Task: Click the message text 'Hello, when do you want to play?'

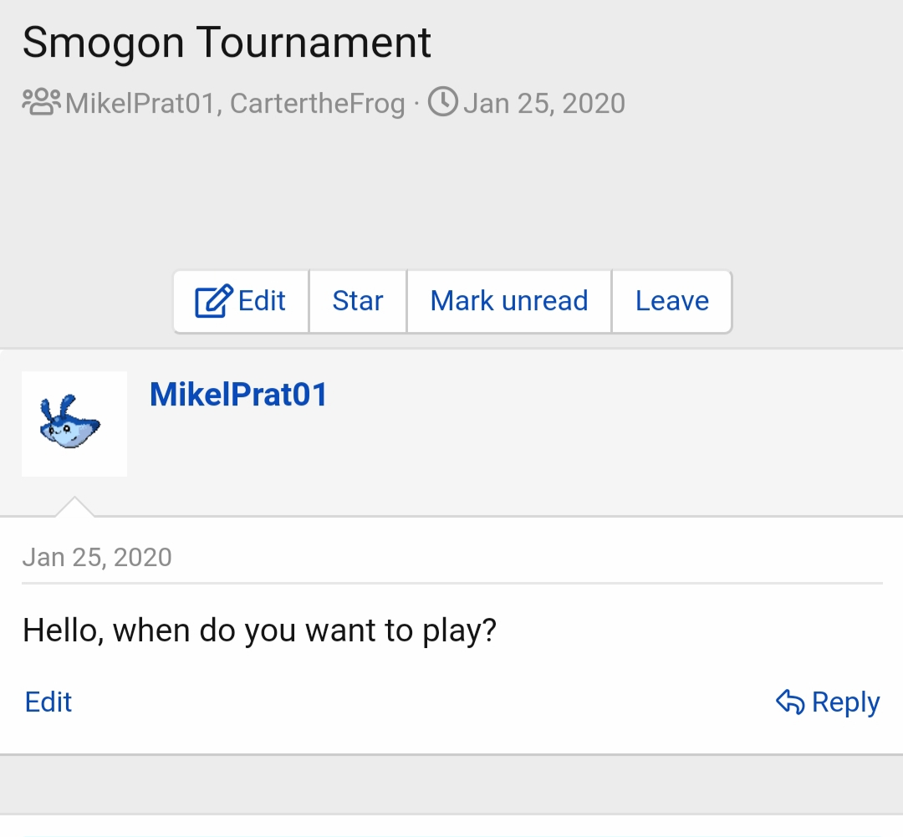Action: click(x=260, y=630)
